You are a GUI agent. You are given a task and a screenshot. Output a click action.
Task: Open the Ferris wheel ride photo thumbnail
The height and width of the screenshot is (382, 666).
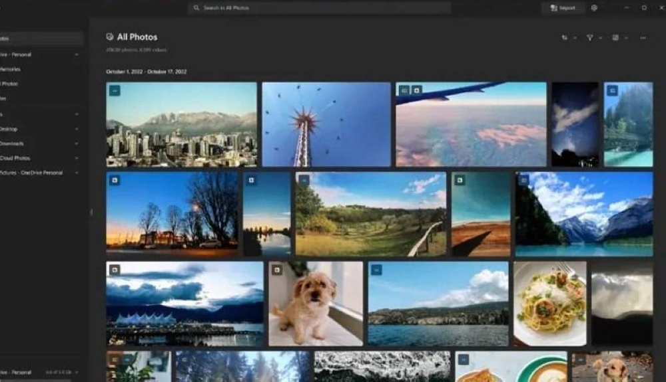pyautogui.click(x=326, y=124)
